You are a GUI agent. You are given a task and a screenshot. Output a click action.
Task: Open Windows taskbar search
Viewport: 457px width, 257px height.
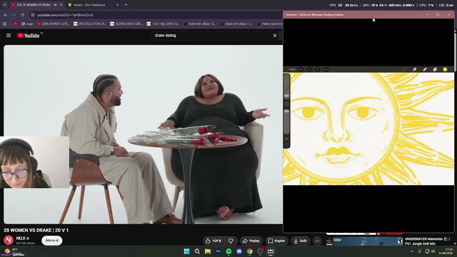click(197, 251)
